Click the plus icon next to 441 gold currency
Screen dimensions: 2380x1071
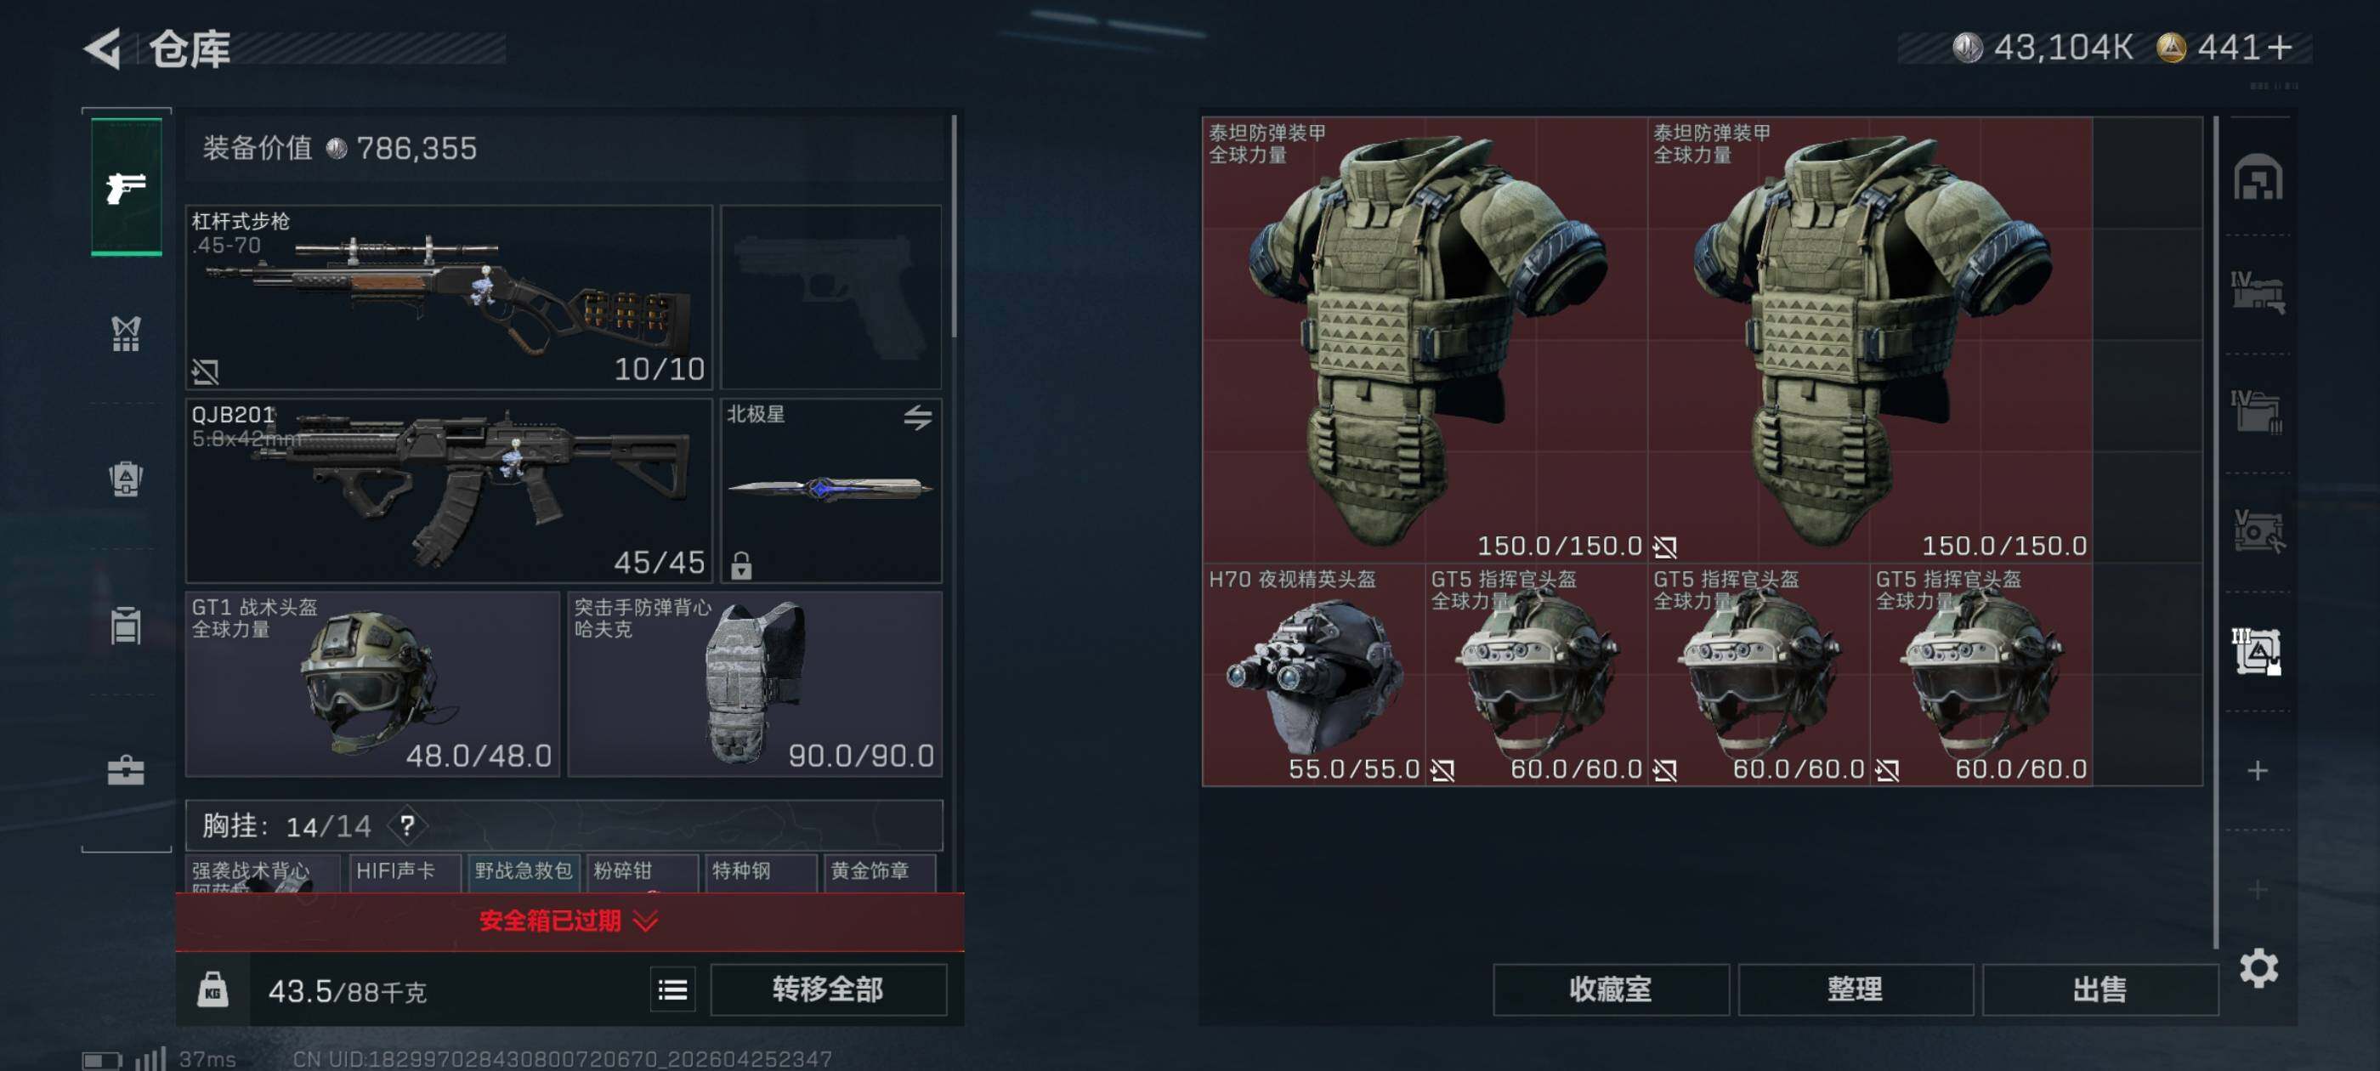point(2280,47)
